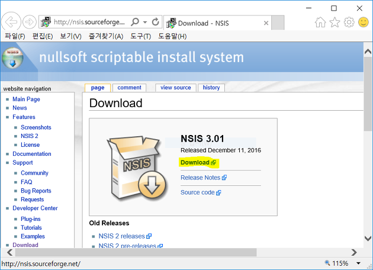Open the Examples link
The image size is (373, 270).
coord(33,236)
